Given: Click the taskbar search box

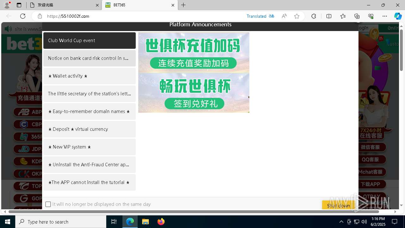Looking at the screenshot, I should 61,222.
